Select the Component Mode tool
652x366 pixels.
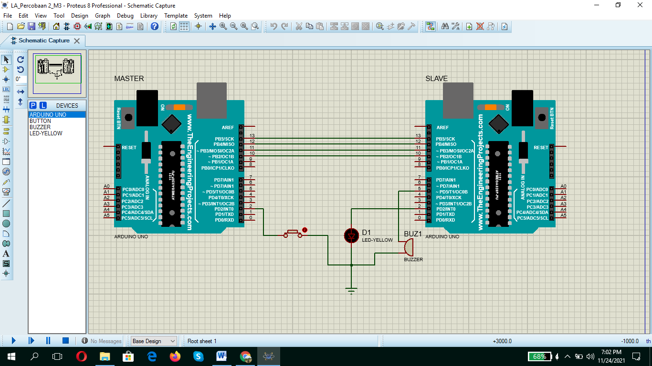pyautogui.click(x=6, y=70)
